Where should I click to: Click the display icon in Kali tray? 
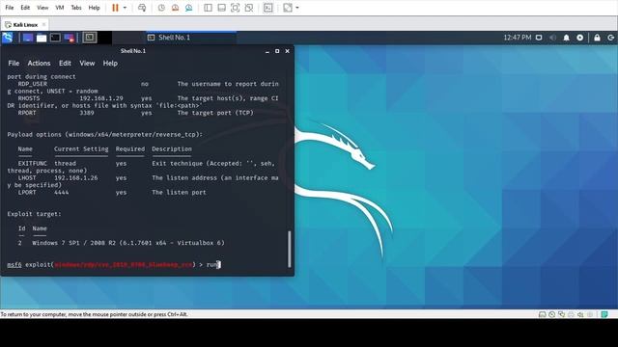click(x=539, y=38)
